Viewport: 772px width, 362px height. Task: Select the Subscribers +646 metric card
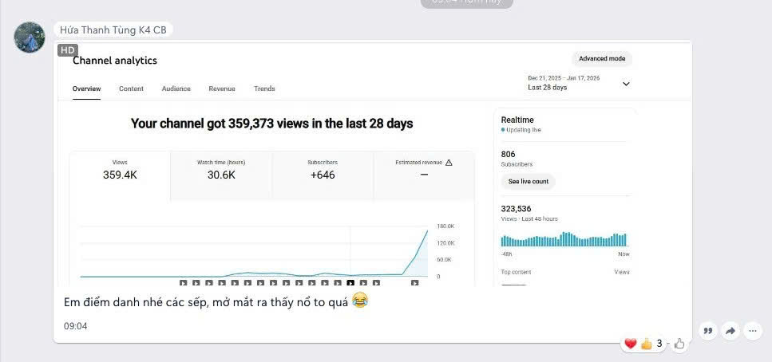point(323,175)
